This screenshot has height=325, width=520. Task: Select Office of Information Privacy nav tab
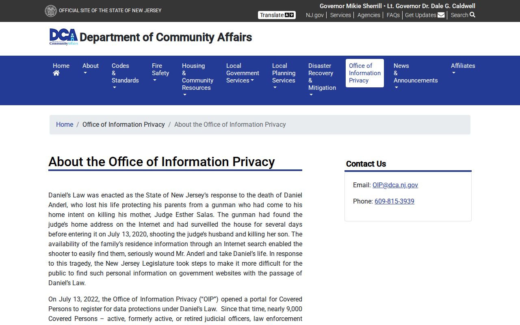tap(365, 73)
